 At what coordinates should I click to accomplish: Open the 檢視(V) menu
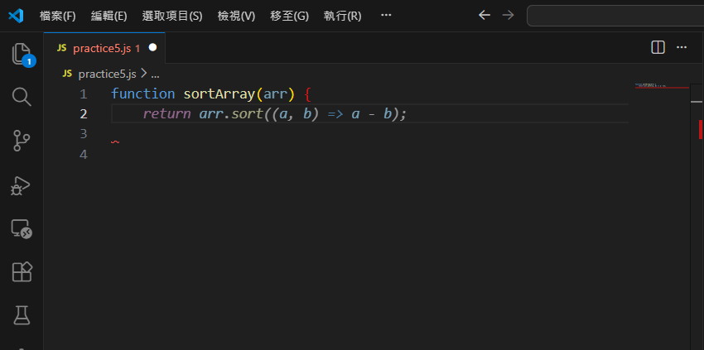(x=236, y=16)
